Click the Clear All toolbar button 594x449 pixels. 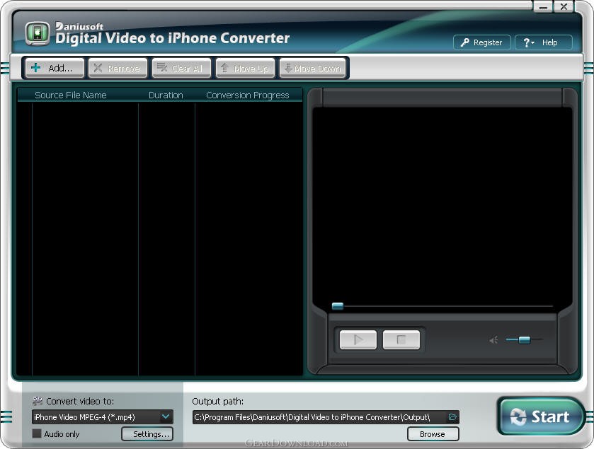181,68
